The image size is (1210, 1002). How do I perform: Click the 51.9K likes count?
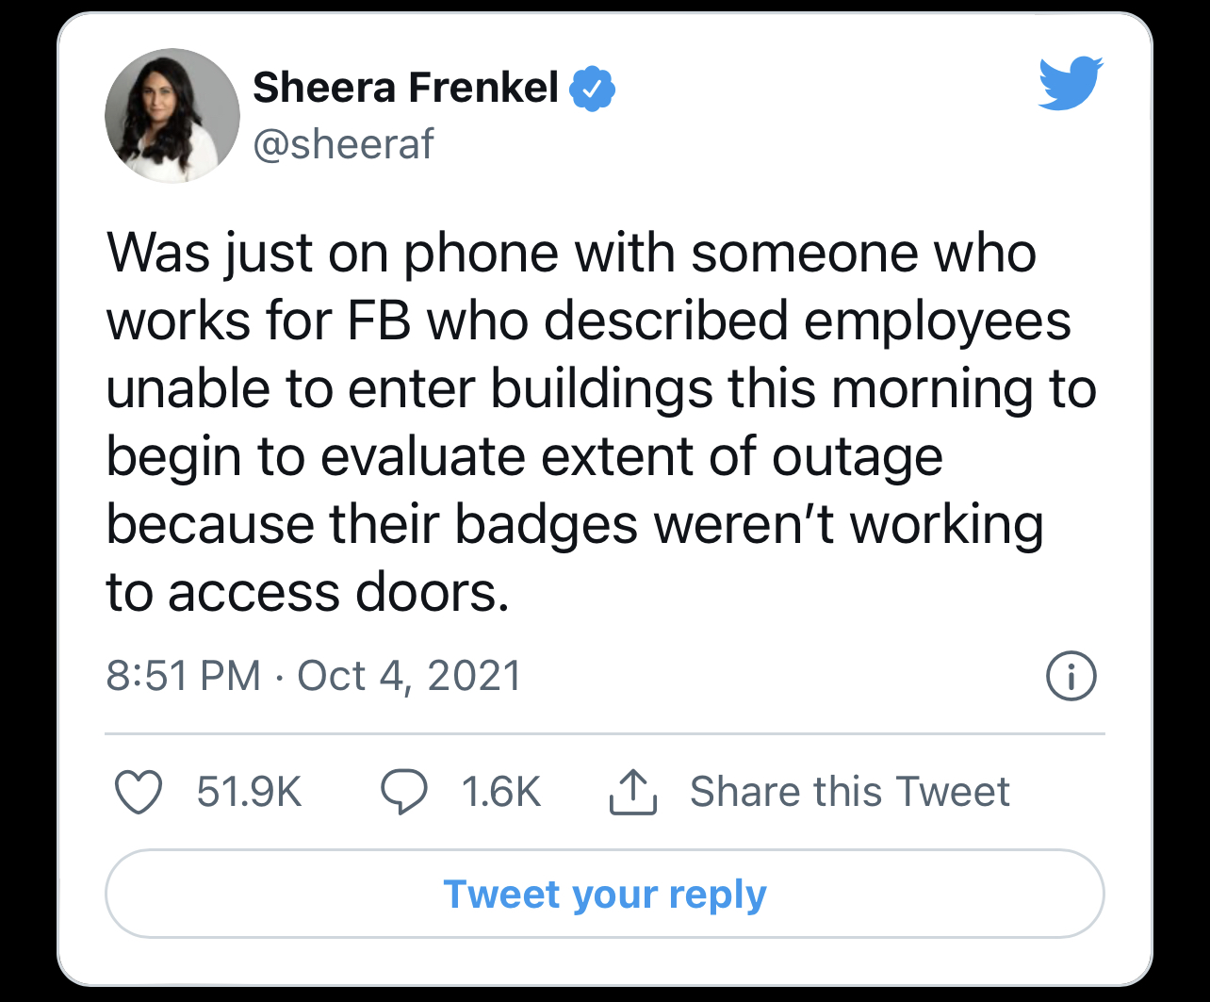click(x=249, y=792)
